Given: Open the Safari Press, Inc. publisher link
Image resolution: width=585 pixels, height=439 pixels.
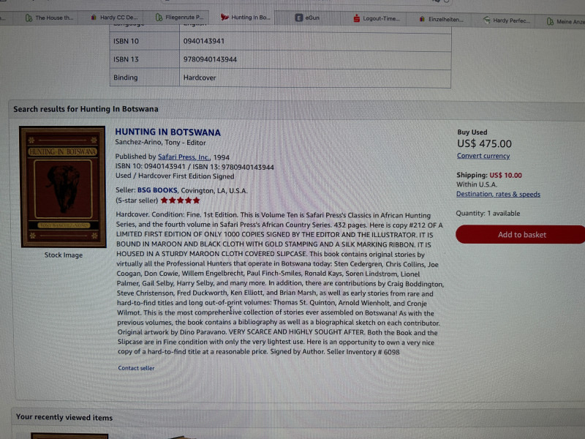Looking at the screenshot, I should (184, 157).
